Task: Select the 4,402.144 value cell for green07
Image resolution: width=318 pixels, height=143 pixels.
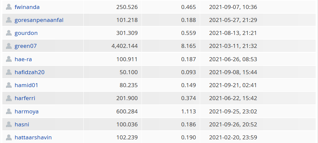Action: (x=113, y=46)
